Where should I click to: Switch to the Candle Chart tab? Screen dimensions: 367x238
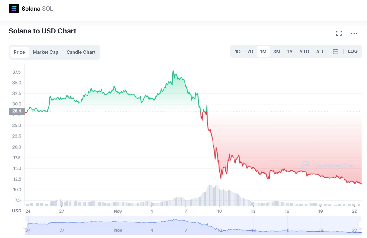81,52
